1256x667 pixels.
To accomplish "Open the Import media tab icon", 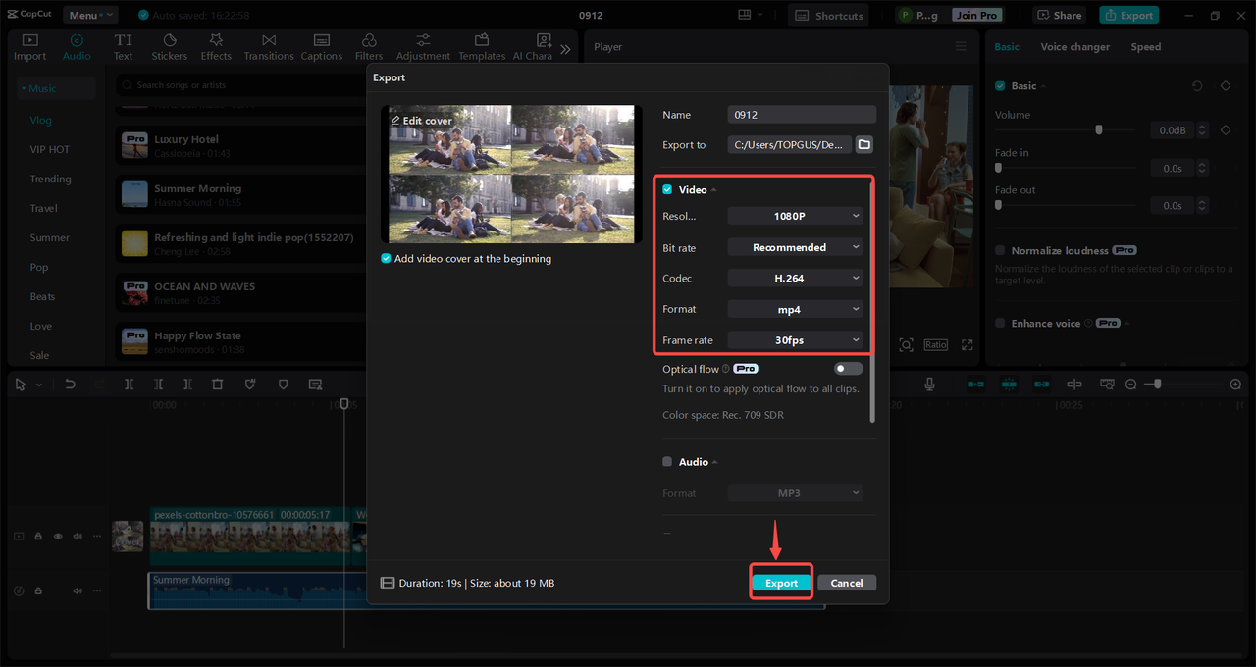I will [x=29, y=40].
